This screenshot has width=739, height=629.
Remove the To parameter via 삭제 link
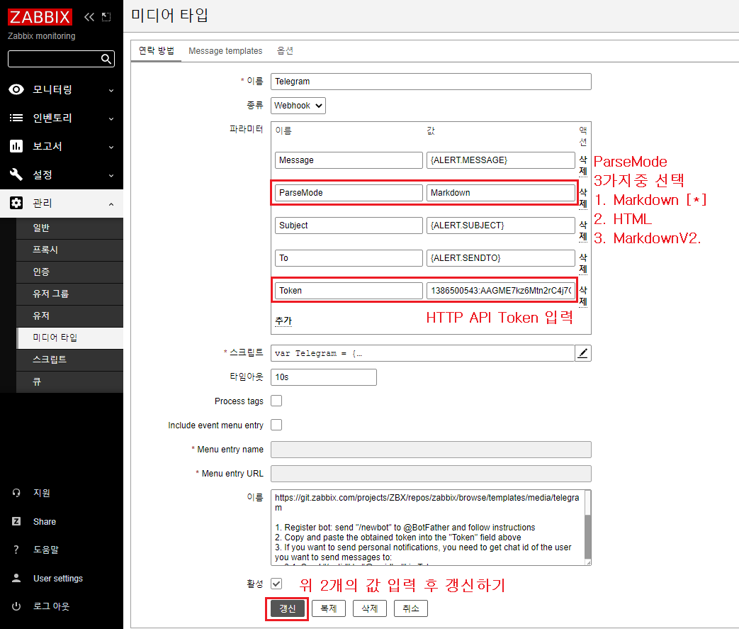tap(583, 263)
